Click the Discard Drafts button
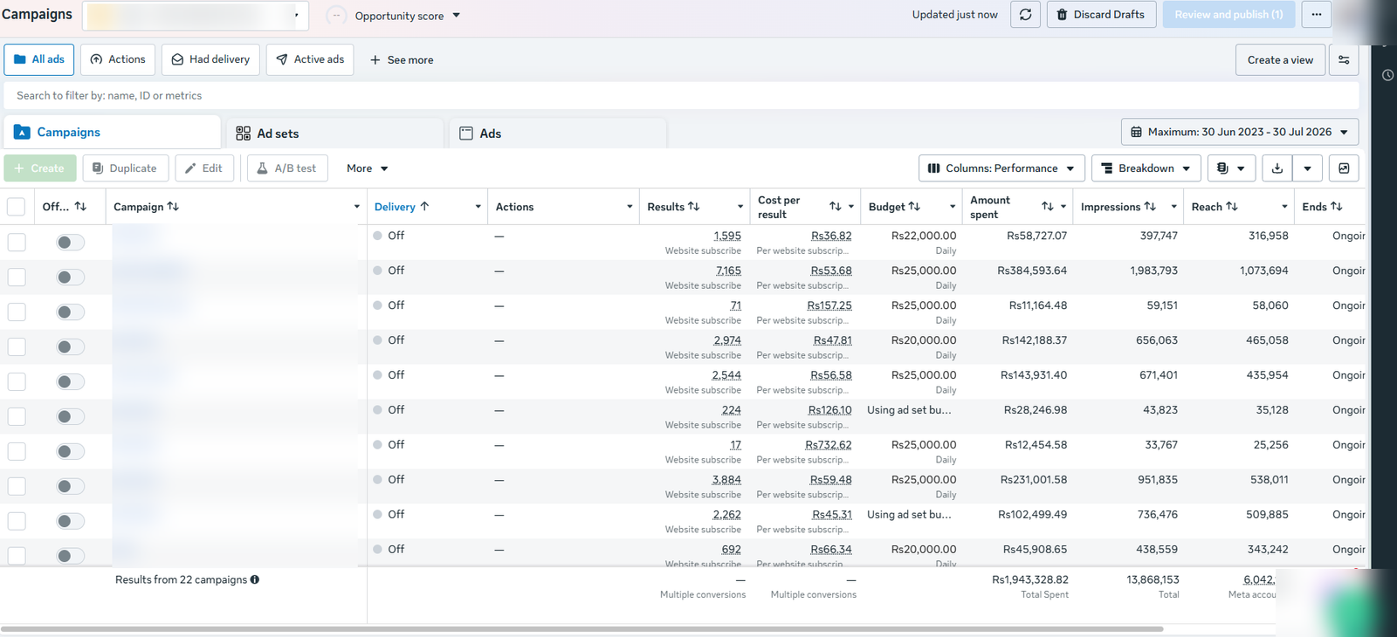1397x637 pixels. (1101, 15)
